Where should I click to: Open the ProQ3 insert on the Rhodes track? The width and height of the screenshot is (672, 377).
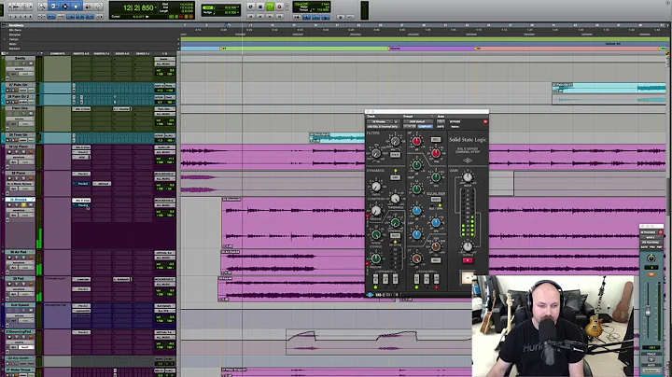(x=81, y=205)
